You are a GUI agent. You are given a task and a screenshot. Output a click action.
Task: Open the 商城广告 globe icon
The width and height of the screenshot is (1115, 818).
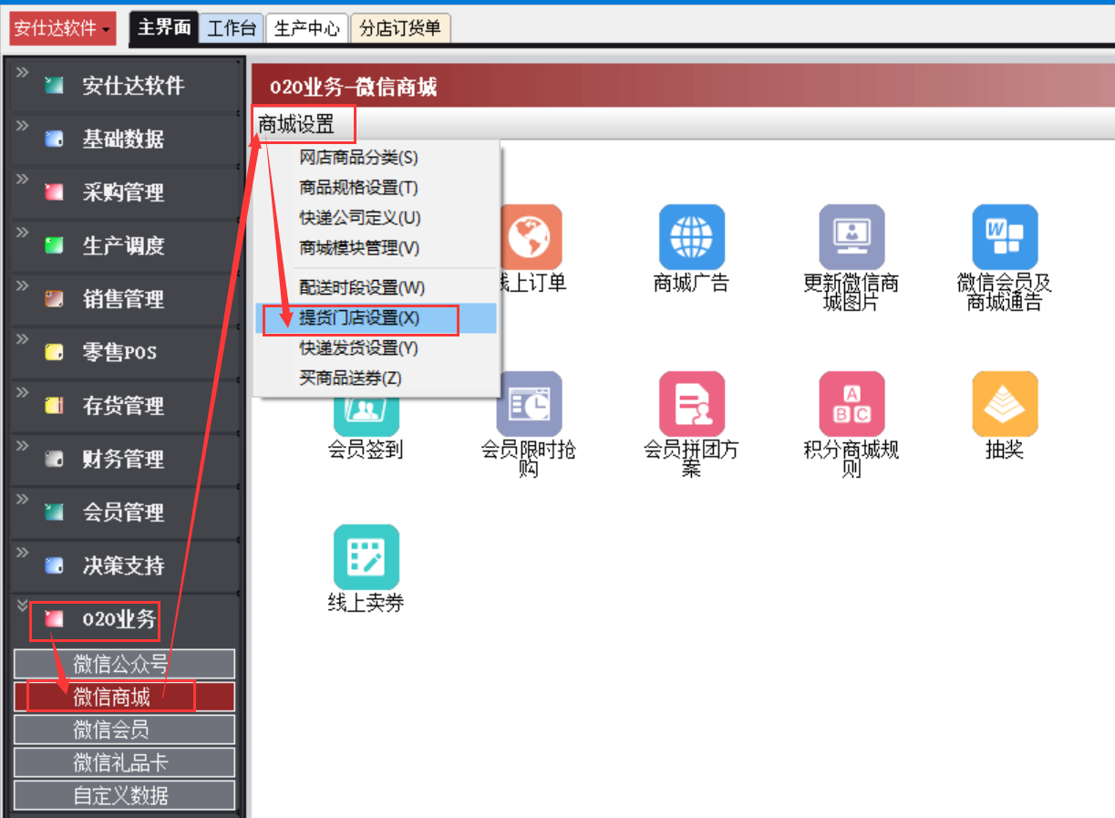pos(692,236)
